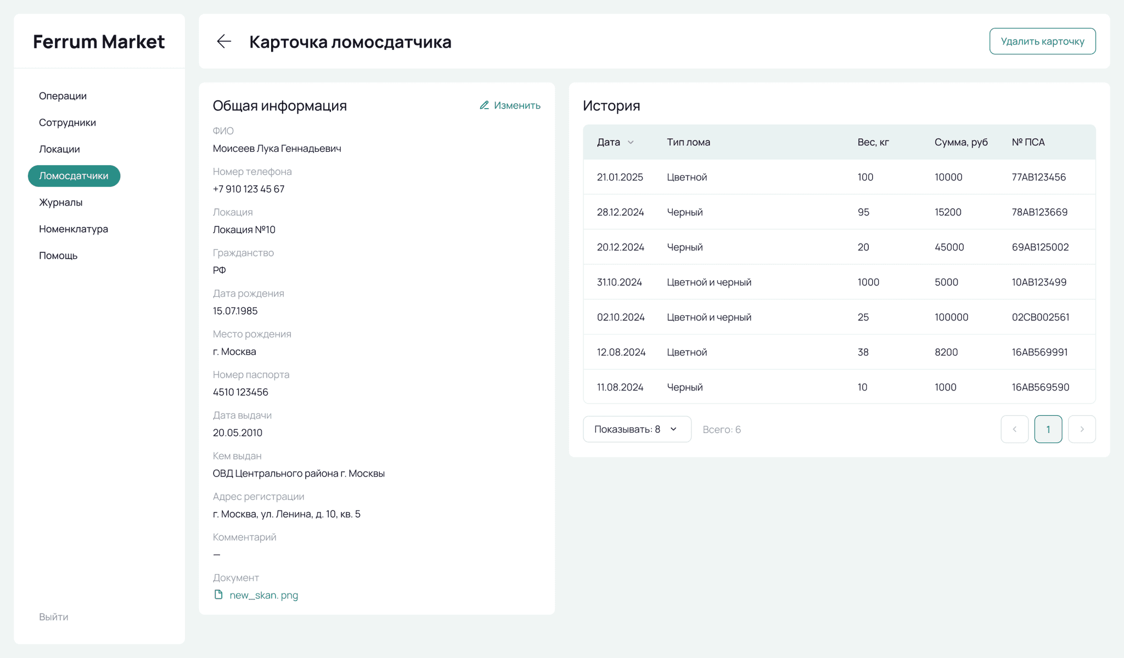Sort history by Дата column arrow

(x=631, y=143)
